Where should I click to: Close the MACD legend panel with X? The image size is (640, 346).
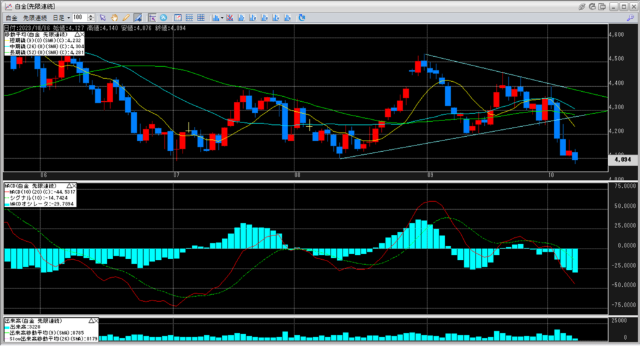coord(73,186)
